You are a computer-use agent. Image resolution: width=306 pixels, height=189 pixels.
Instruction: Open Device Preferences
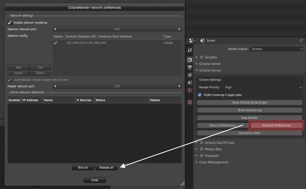tap(222, 125)
